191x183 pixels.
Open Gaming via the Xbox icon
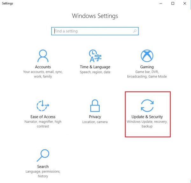(147, 56)
